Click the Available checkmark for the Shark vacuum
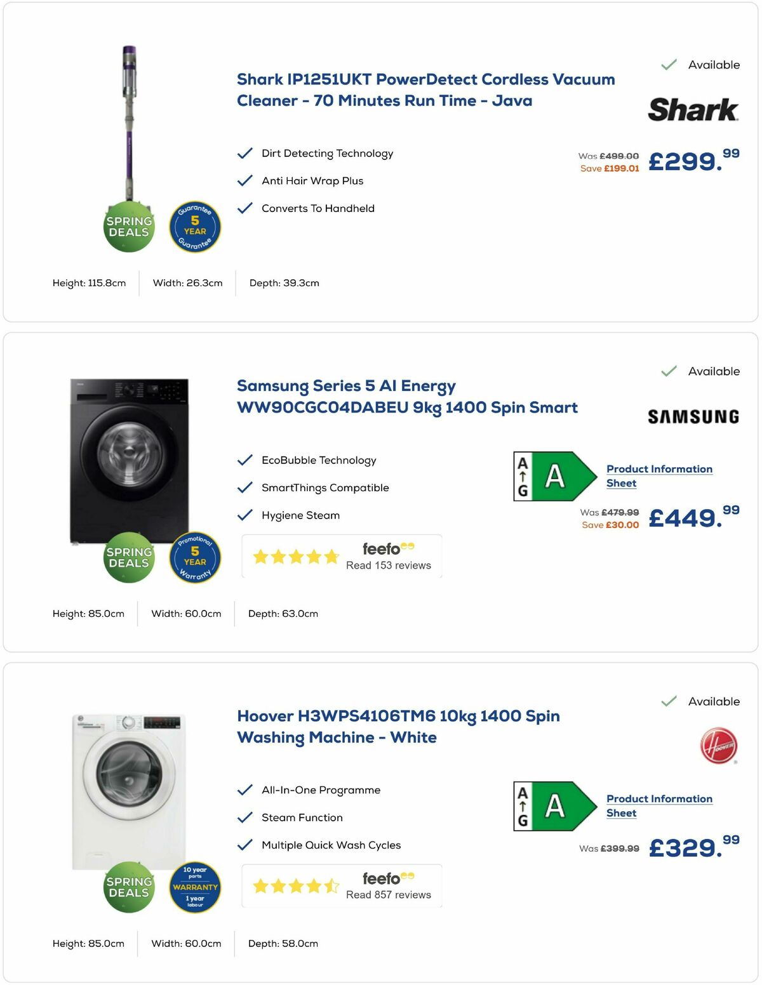The image size is (762, 985). pos(669,64)
